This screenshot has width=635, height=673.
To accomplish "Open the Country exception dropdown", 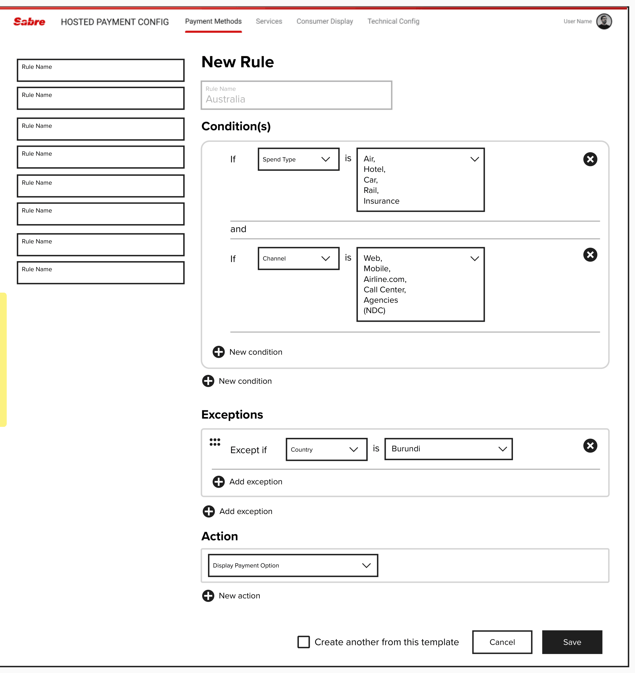I will click(x=326, y=449).
